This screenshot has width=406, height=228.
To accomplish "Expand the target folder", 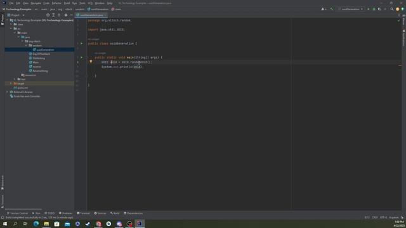I will point(11,84).
